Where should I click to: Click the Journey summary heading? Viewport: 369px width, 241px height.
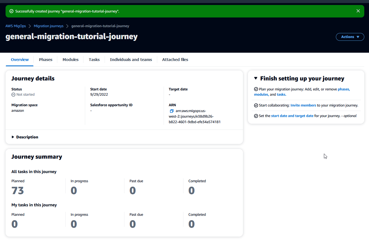point(37,157)
